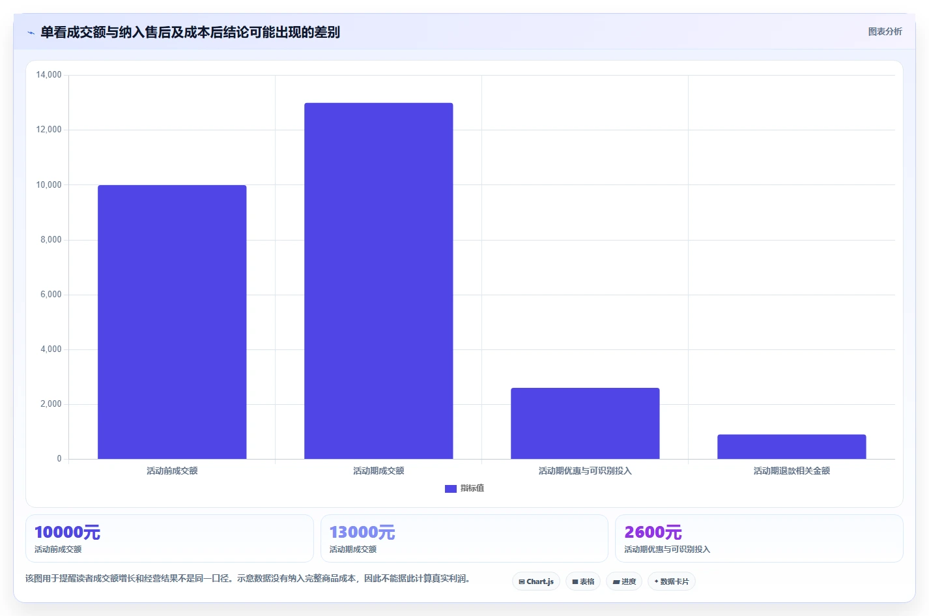Click the 4,000 y-axis value
This screenshot has width=929, height=616.
(51, 349)
